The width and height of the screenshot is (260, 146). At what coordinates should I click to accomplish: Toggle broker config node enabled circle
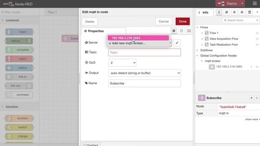pyautogui.click(x=257, y=67)
